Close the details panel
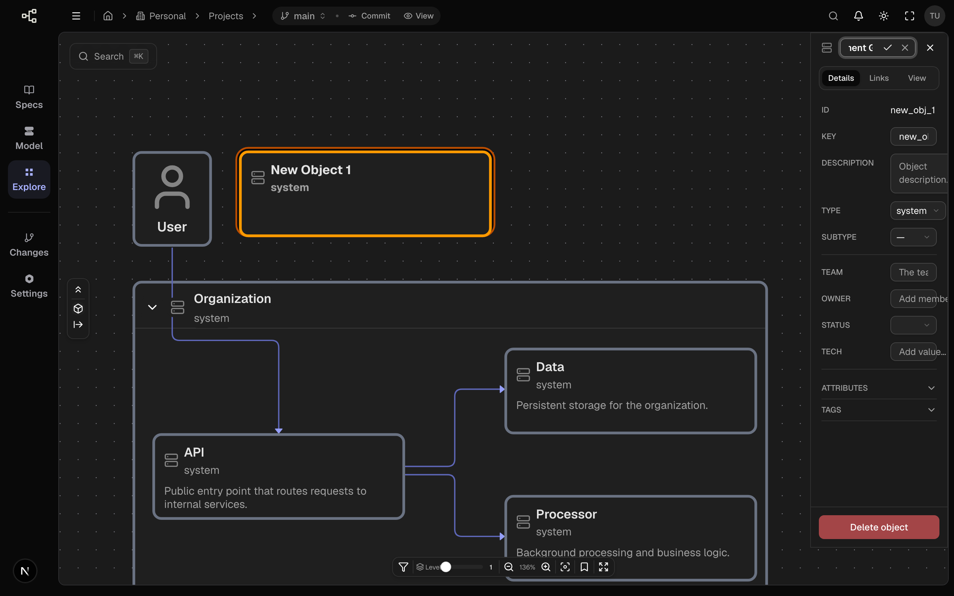Screen dimensions: 954x596 point(930,48)
